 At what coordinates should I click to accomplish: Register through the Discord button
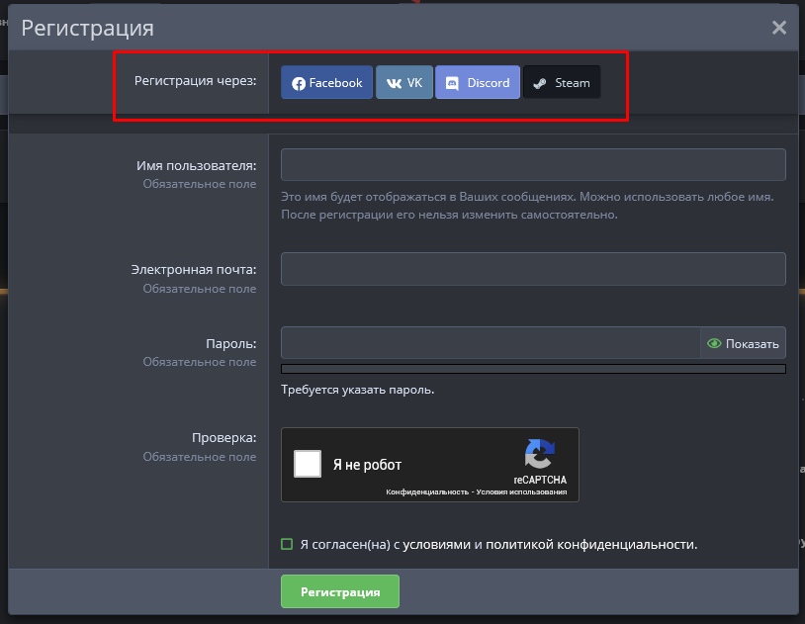(x=478, y=83)
